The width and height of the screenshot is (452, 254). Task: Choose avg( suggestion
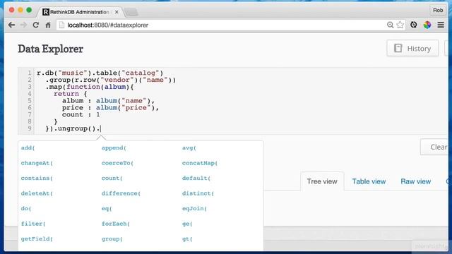pos(189,148)
